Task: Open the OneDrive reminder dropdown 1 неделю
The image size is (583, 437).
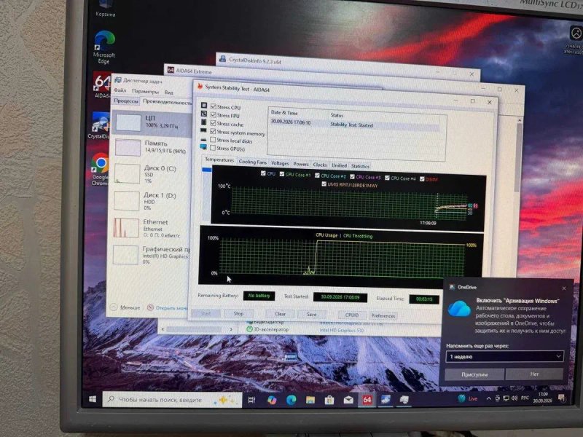Action: coord(504,356)
